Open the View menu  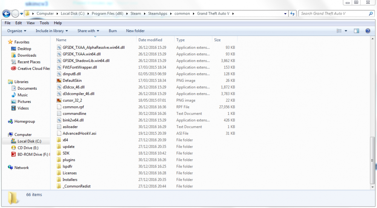[x=31, y=23]
